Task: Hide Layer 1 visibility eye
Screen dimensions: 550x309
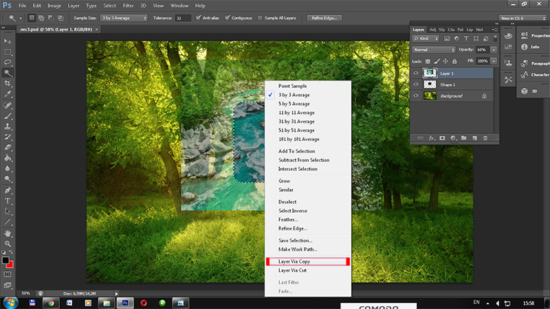Action: click(416, 73)
